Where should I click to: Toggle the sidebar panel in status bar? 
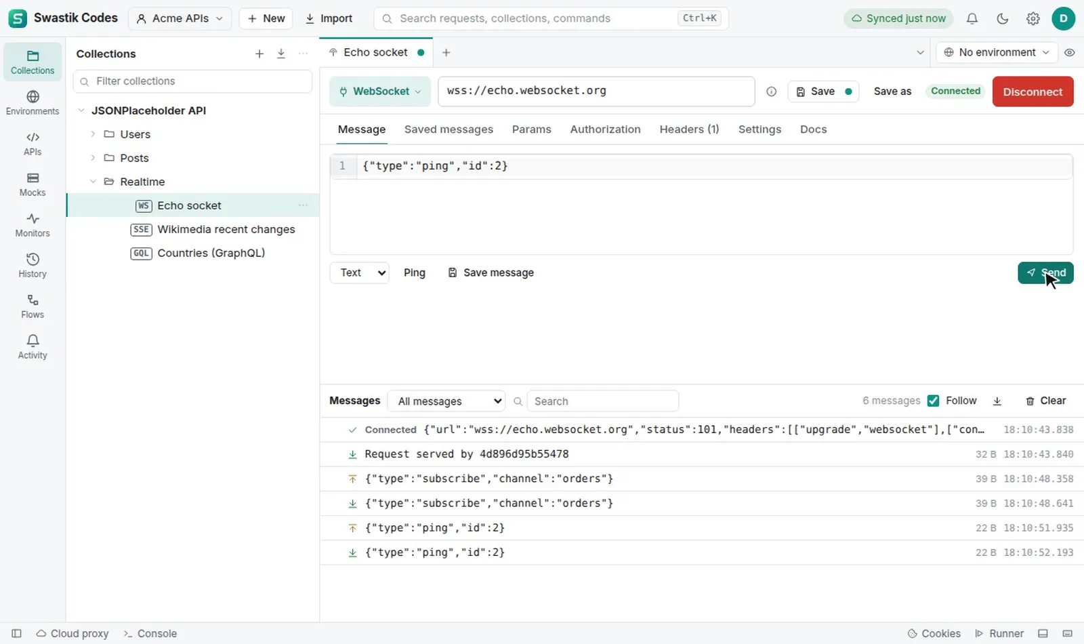point(16,633)
